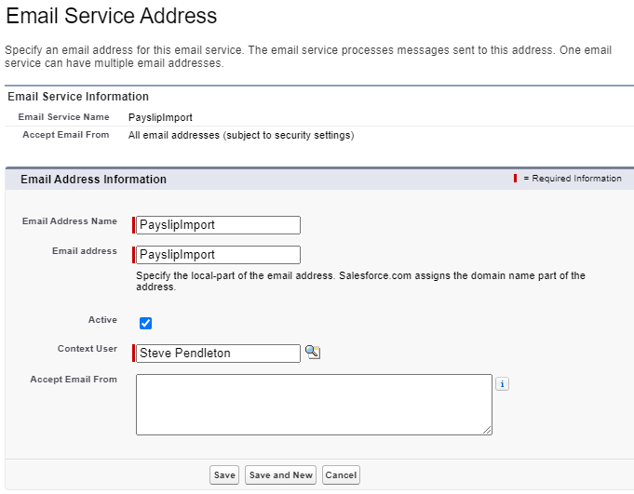Click the Accept Email From info icon
Screen dimensions: 634x494
[502, 383]
